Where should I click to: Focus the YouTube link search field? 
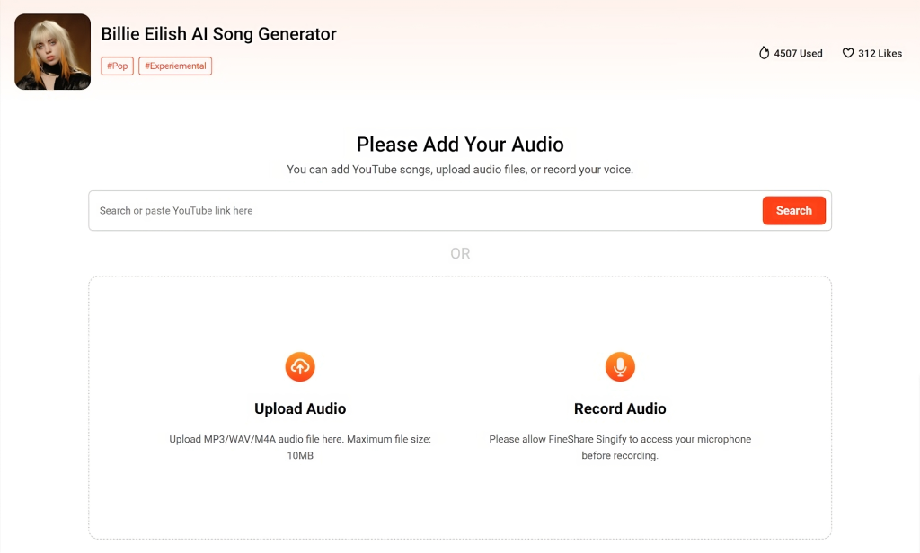tap(425, 211)
